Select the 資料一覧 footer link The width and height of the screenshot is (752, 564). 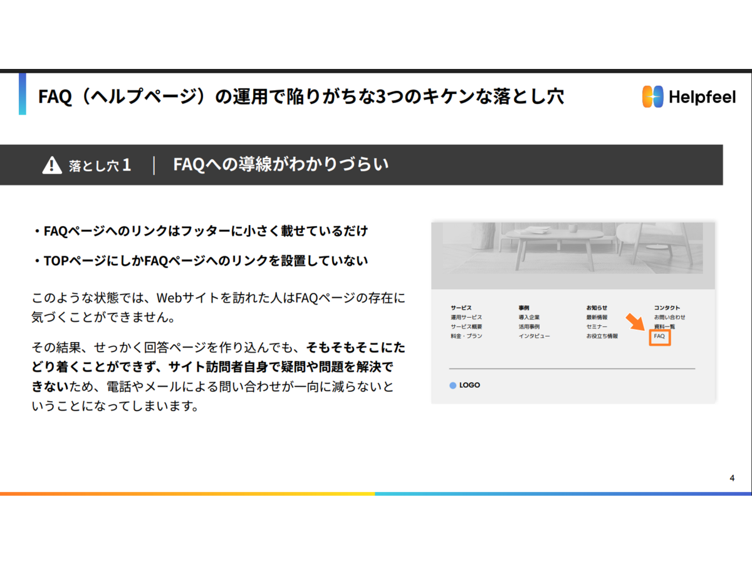[x=664, y=327]
